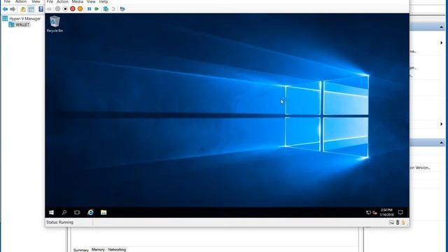
Task: Open Action Center in guest taskbar
Action: click(400, 212)
